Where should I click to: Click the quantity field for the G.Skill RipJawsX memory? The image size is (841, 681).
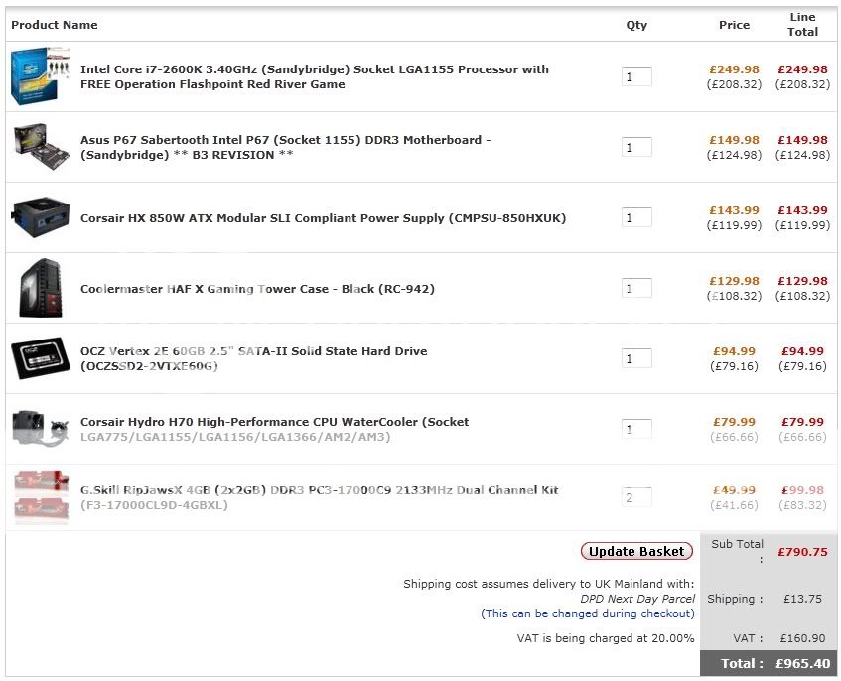636,497
